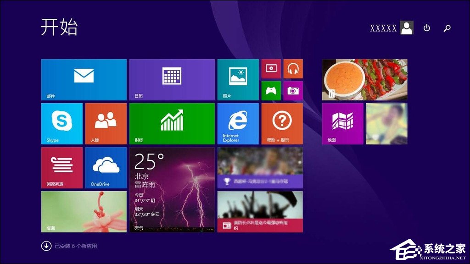Image resolution: width=470 pixels, height=264 pixels.
Task: Click the power button
Action: [x=426, y=28]
